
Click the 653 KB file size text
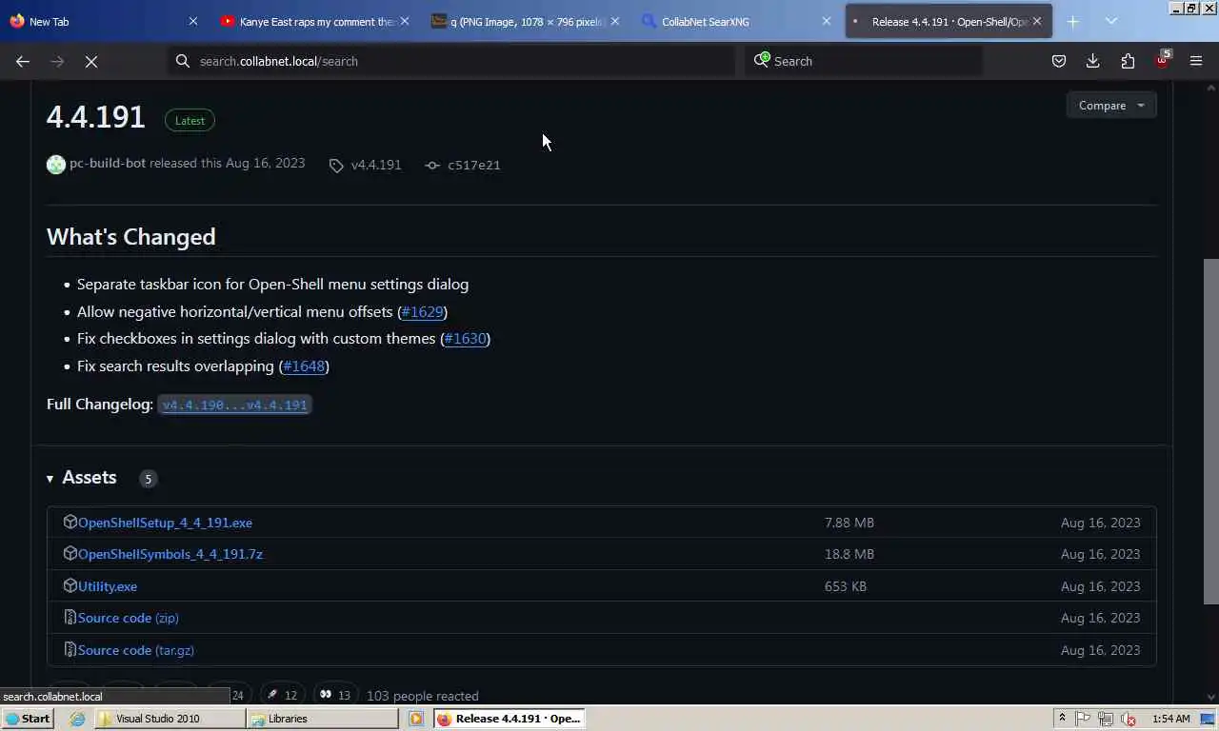846,586
